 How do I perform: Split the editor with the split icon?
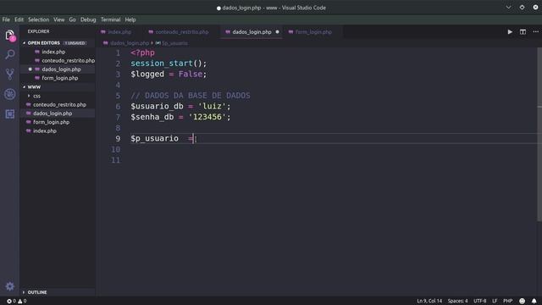click(x=523, y=32)
